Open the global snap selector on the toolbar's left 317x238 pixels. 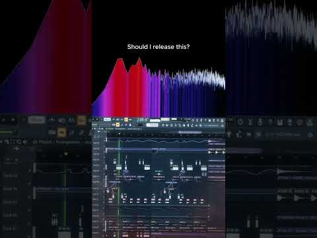[95, 125]
